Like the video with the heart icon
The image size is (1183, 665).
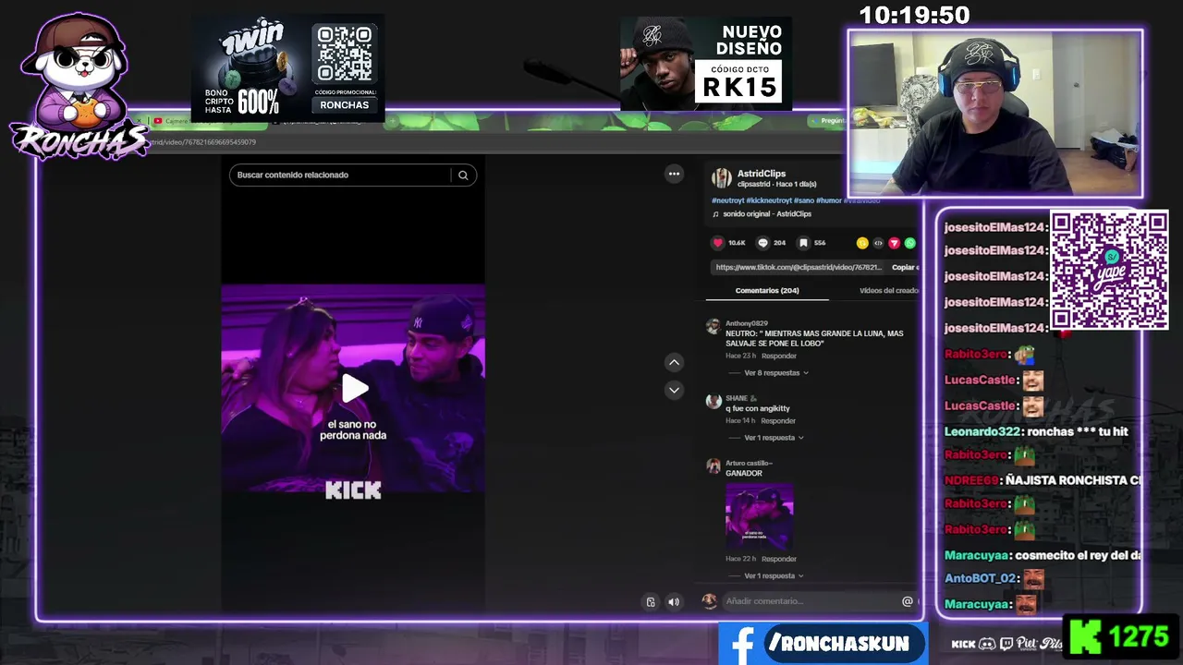717,243
